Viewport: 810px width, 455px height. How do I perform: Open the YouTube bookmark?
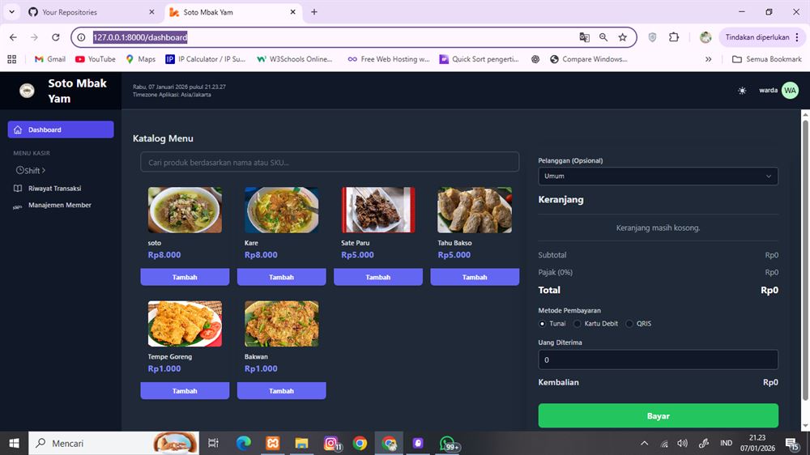(96, 59)
